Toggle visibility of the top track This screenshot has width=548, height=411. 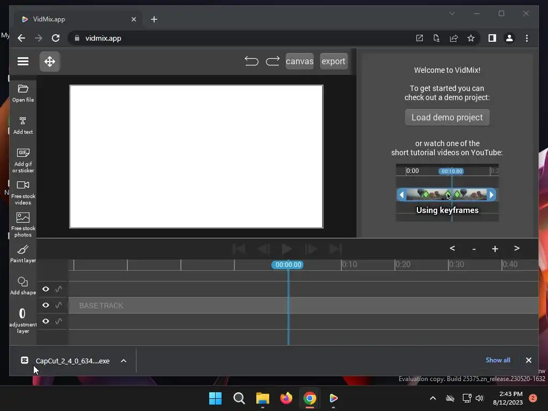click(46, 289)
